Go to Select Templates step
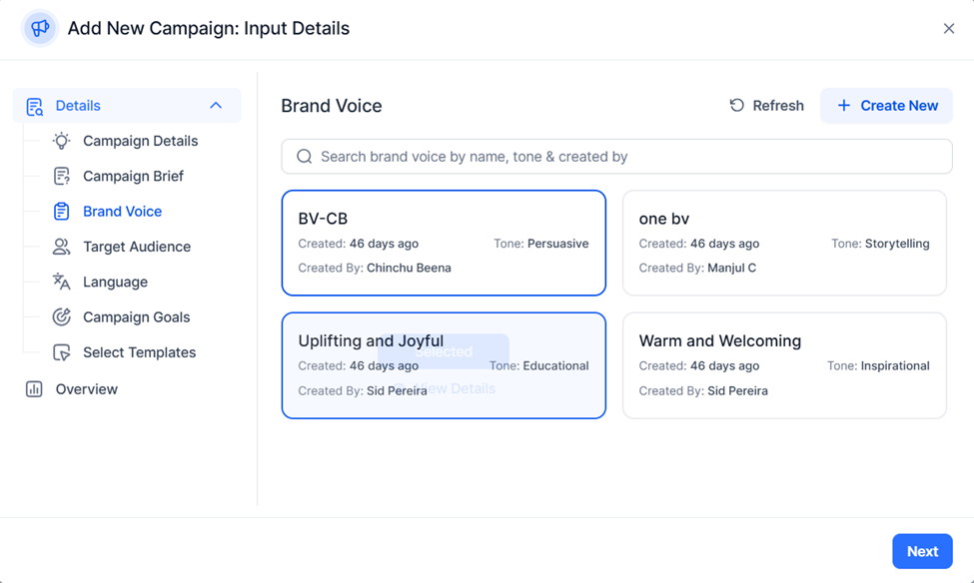This screenshot has height=583, width=974. 139,352
